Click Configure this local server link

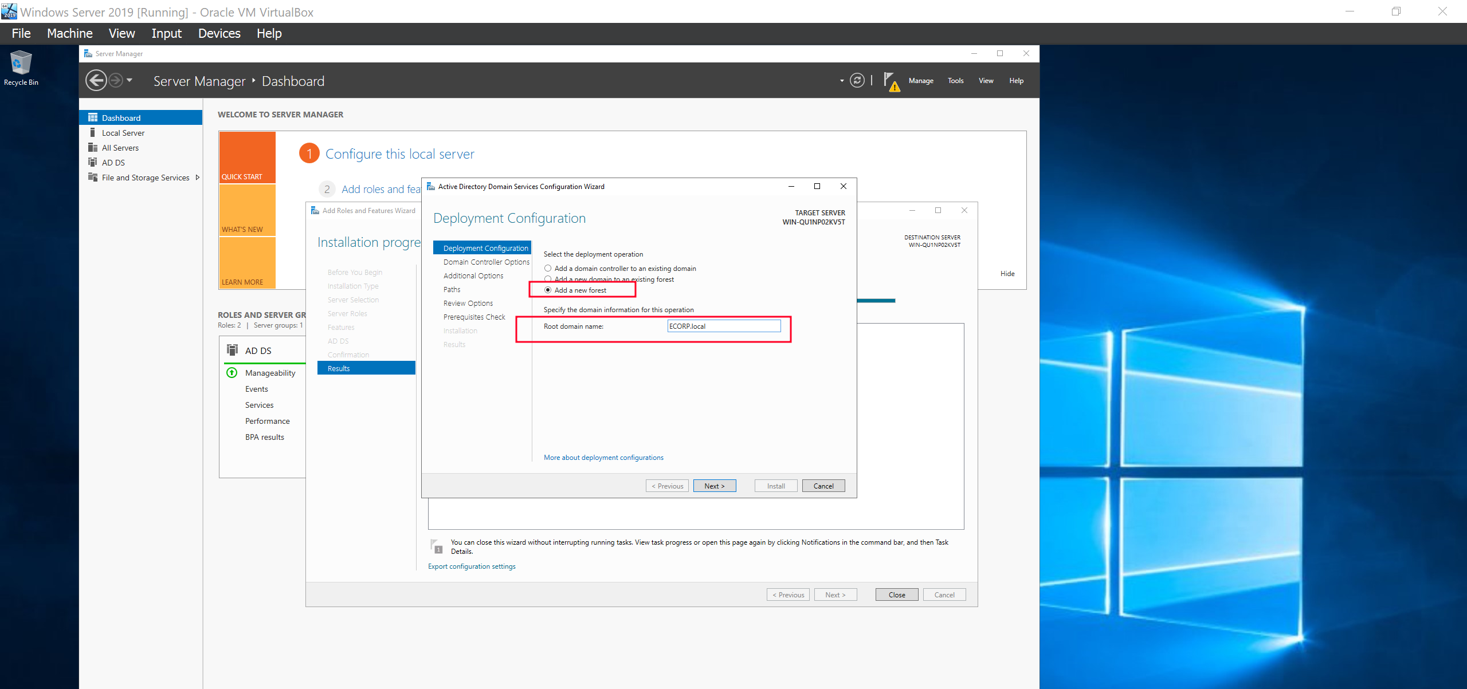pyautogui.click(x=399, y=153)
